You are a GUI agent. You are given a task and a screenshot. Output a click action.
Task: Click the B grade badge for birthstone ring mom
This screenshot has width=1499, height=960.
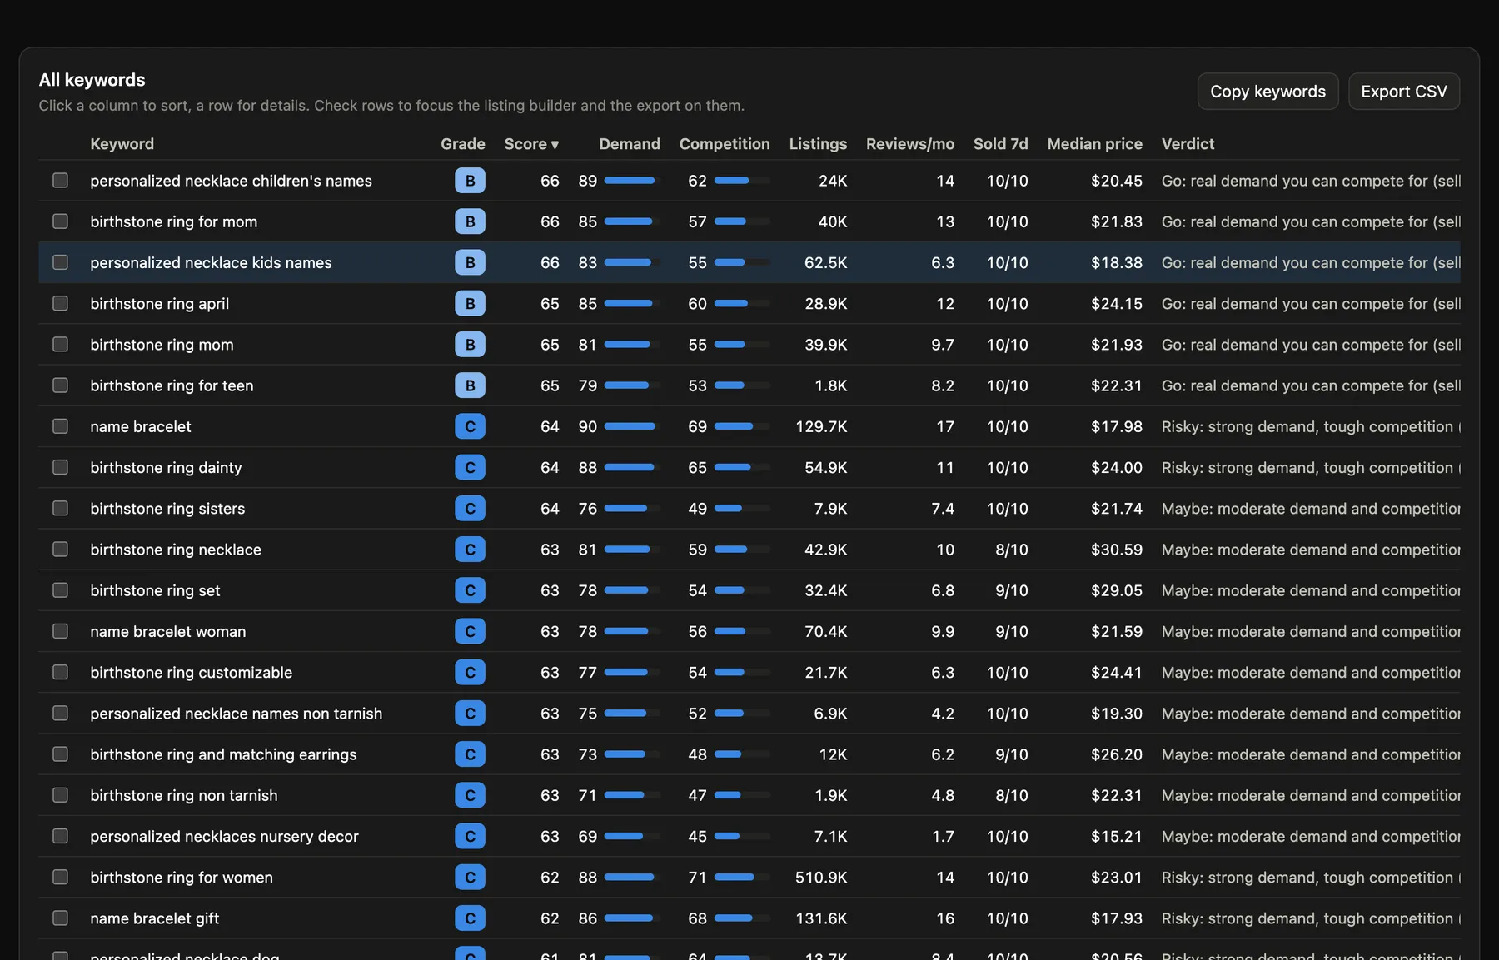[470, 345]
